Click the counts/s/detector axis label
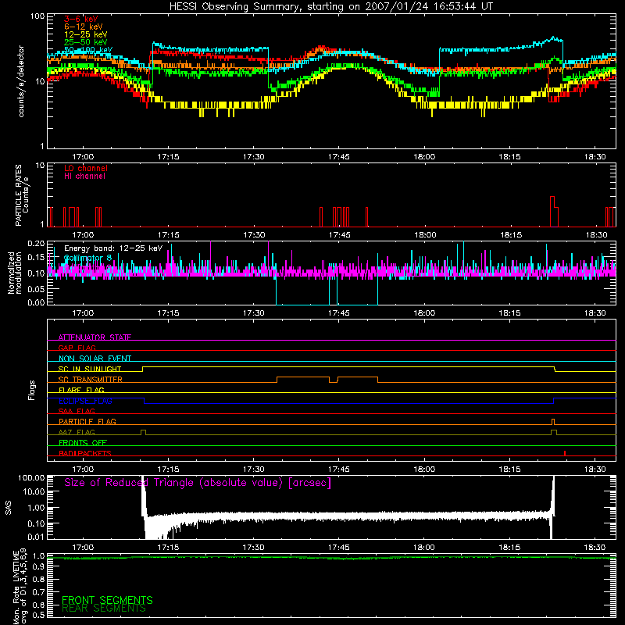625x625 pixels. (21, 81)
